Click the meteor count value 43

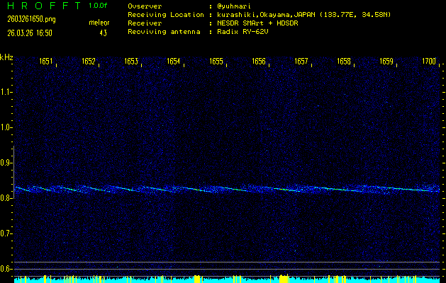pyautogui.click(x=103, y=33)
